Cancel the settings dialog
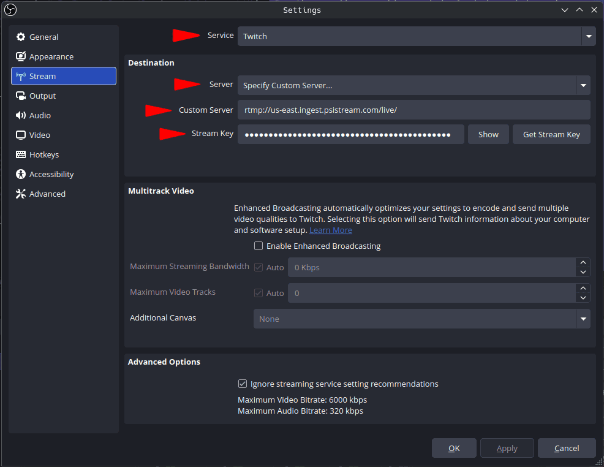Viewport: 604px width, 467px height. tap(567, 448)
